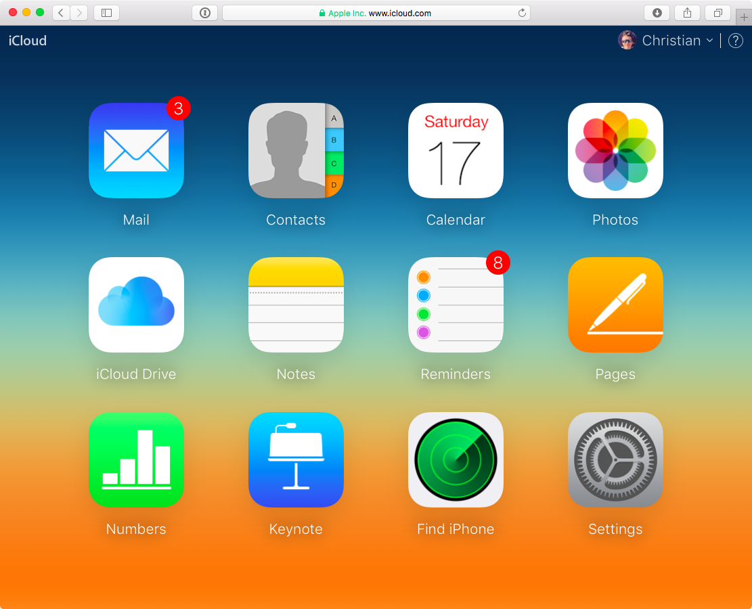Viewport: 752px width, 609px height.
Task: Expand the Christian account menu chevron
Action: click(710, 41)
